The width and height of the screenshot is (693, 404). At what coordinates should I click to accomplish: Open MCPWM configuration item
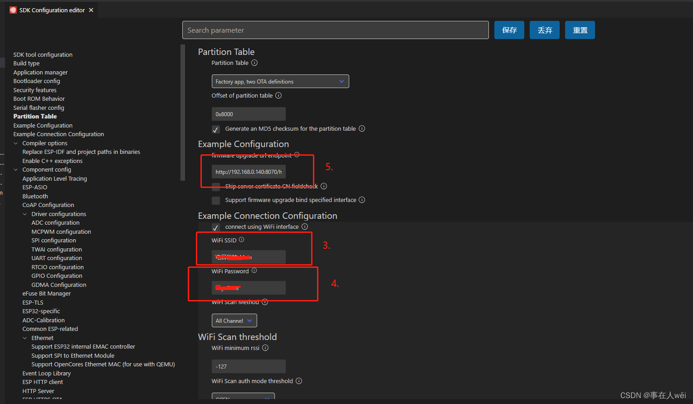coord(61,232)
